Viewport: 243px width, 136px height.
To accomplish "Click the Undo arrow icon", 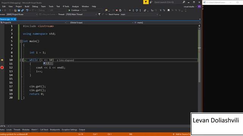I will pos(27,10).
